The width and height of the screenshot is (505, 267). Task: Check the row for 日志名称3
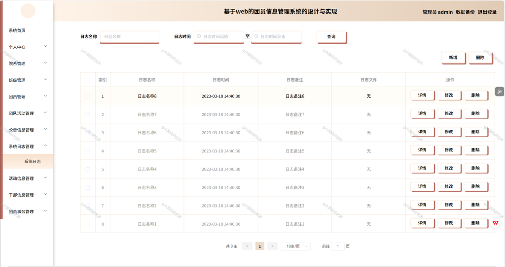pyautogui.click(x=88, y=187)
